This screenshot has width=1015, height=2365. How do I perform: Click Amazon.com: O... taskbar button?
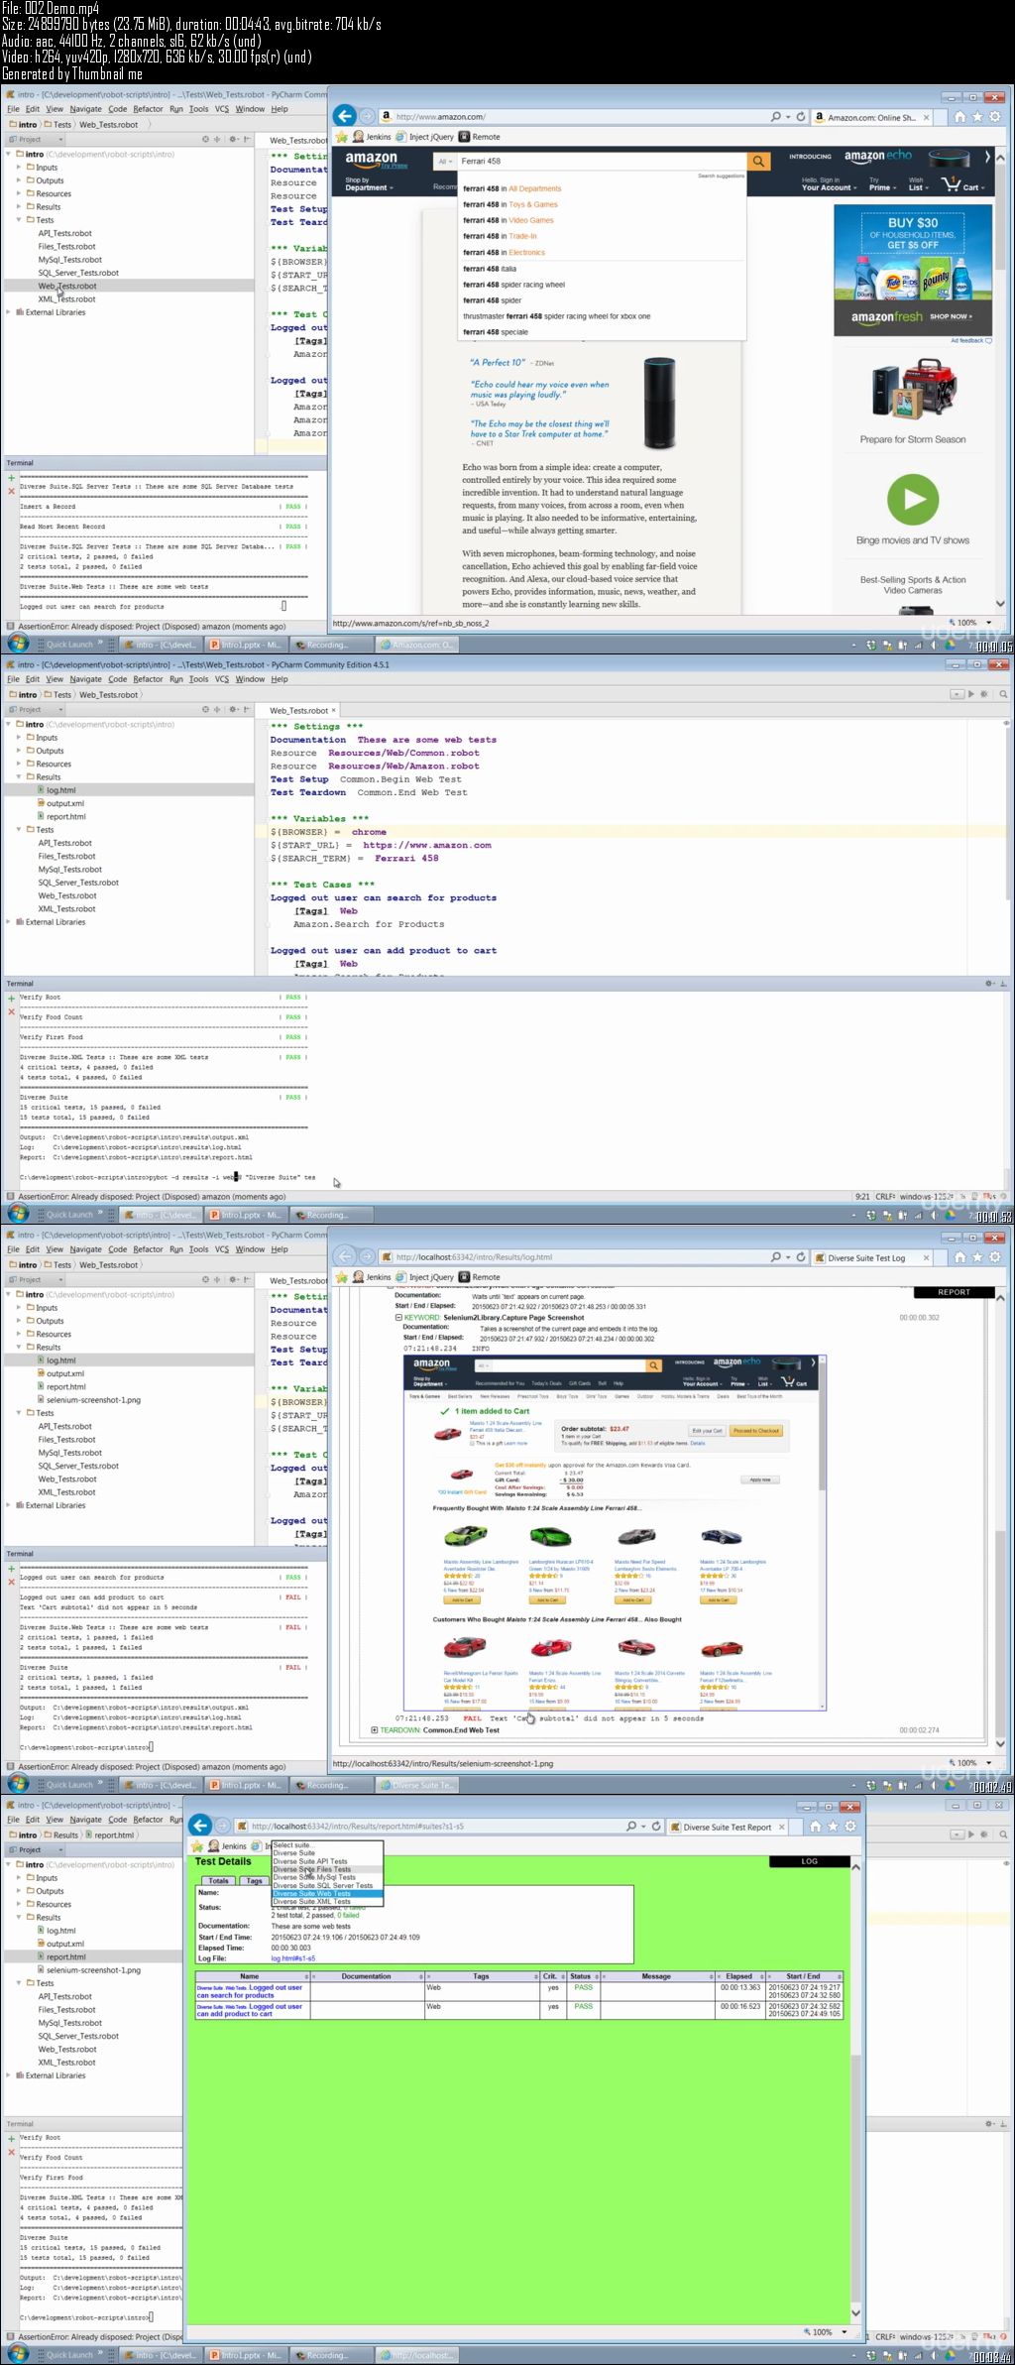[x=416, y=645]
